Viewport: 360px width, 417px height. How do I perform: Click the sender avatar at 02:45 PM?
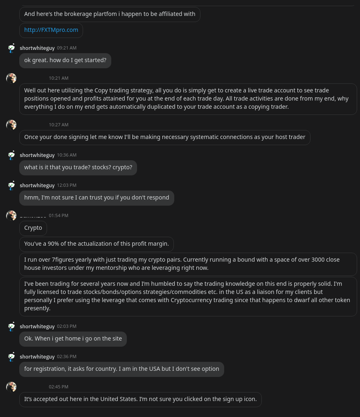tap(11, 387)
